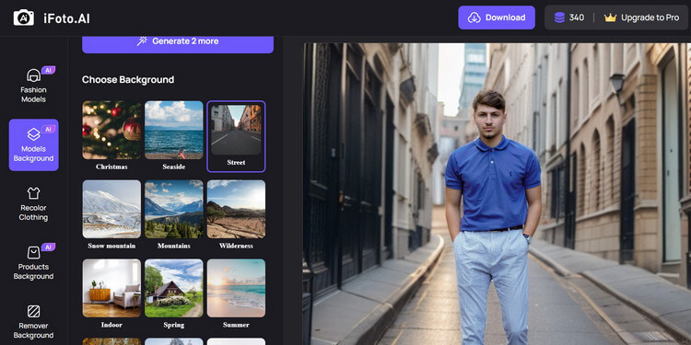
Task: Click the magic wand icon in the Generate button
Action: click(142, 41)
